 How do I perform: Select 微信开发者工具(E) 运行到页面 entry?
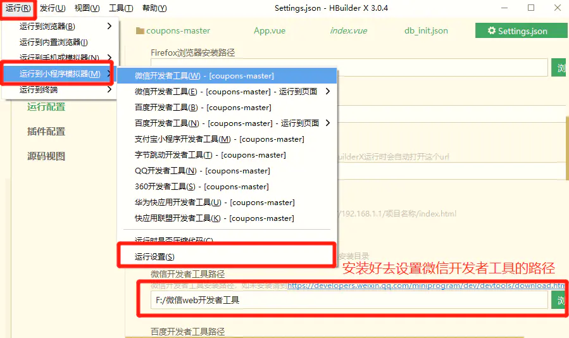[x=227, y=92]
